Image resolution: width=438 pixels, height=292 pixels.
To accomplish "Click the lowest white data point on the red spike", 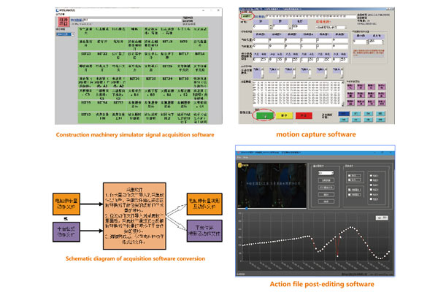I will point(337,256).
